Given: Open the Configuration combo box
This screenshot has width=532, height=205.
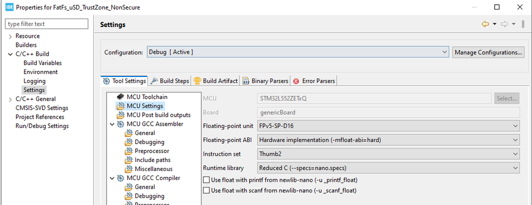Looking at the screenshot, I should coord(298,52).
